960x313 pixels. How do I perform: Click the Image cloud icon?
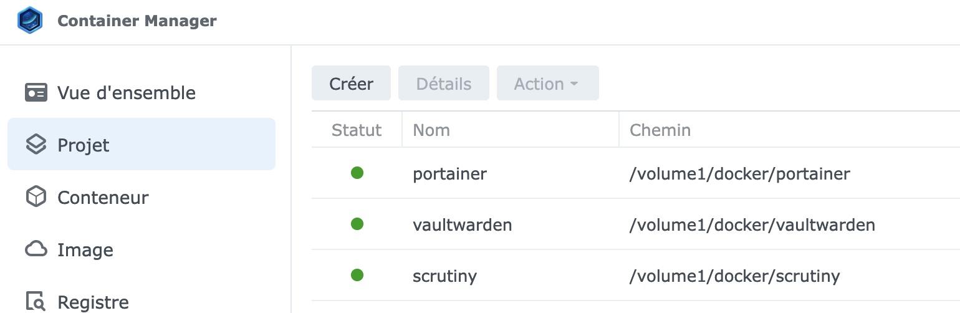click(x=36, y=249)
